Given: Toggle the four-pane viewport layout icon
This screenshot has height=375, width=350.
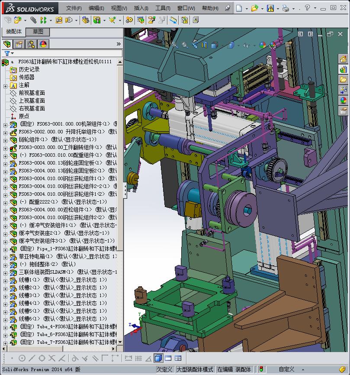Looking at the screenshot, I should 178,358.
